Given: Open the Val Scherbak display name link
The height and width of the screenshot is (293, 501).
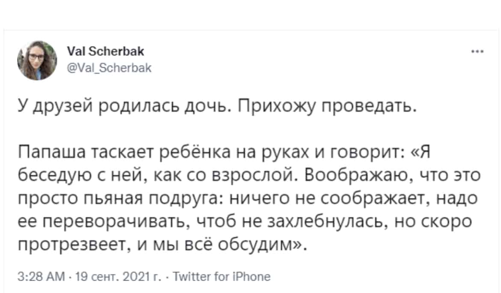Looking at the screenshot, I should point(105,51).
